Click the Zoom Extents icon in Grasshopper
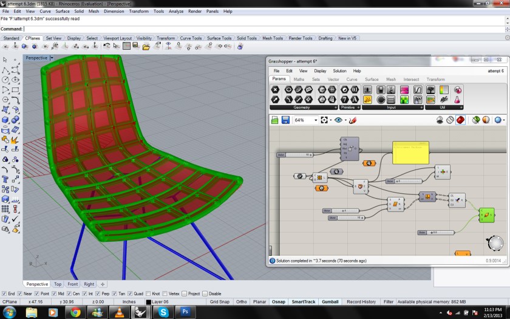This screenshot has height=319, width=510. click(325, 120)
